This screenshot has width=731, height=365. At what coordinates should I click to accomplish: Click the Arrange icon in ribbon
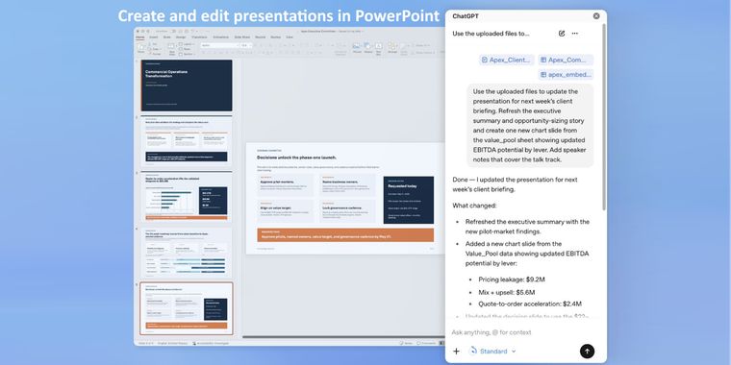tap(392, 47)
